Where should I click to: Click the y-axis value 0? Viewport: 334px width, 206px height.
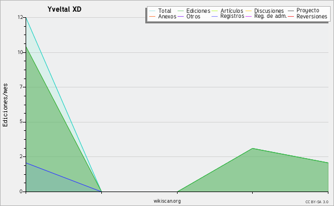(21, 192)
